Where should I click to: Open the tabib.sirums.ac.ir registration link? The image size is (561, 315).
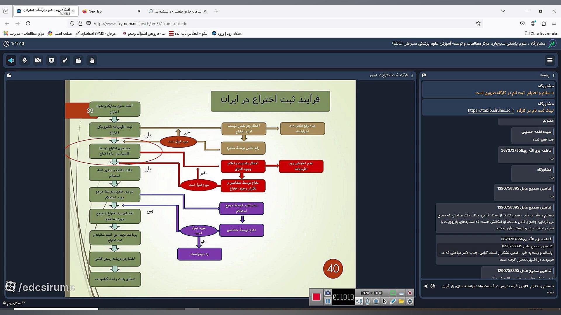pyautogui.click(x=491, y=110)
